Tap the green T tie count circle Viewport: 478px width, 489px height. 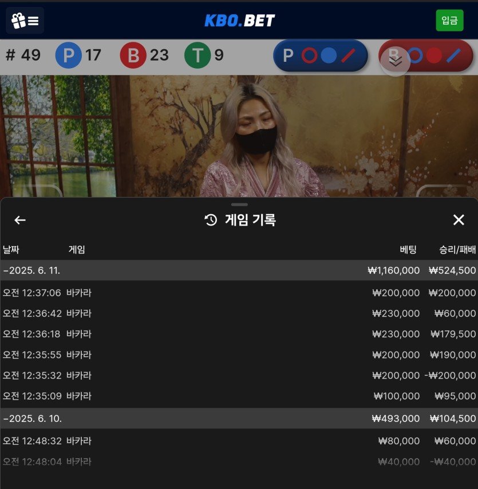point(197,56)
